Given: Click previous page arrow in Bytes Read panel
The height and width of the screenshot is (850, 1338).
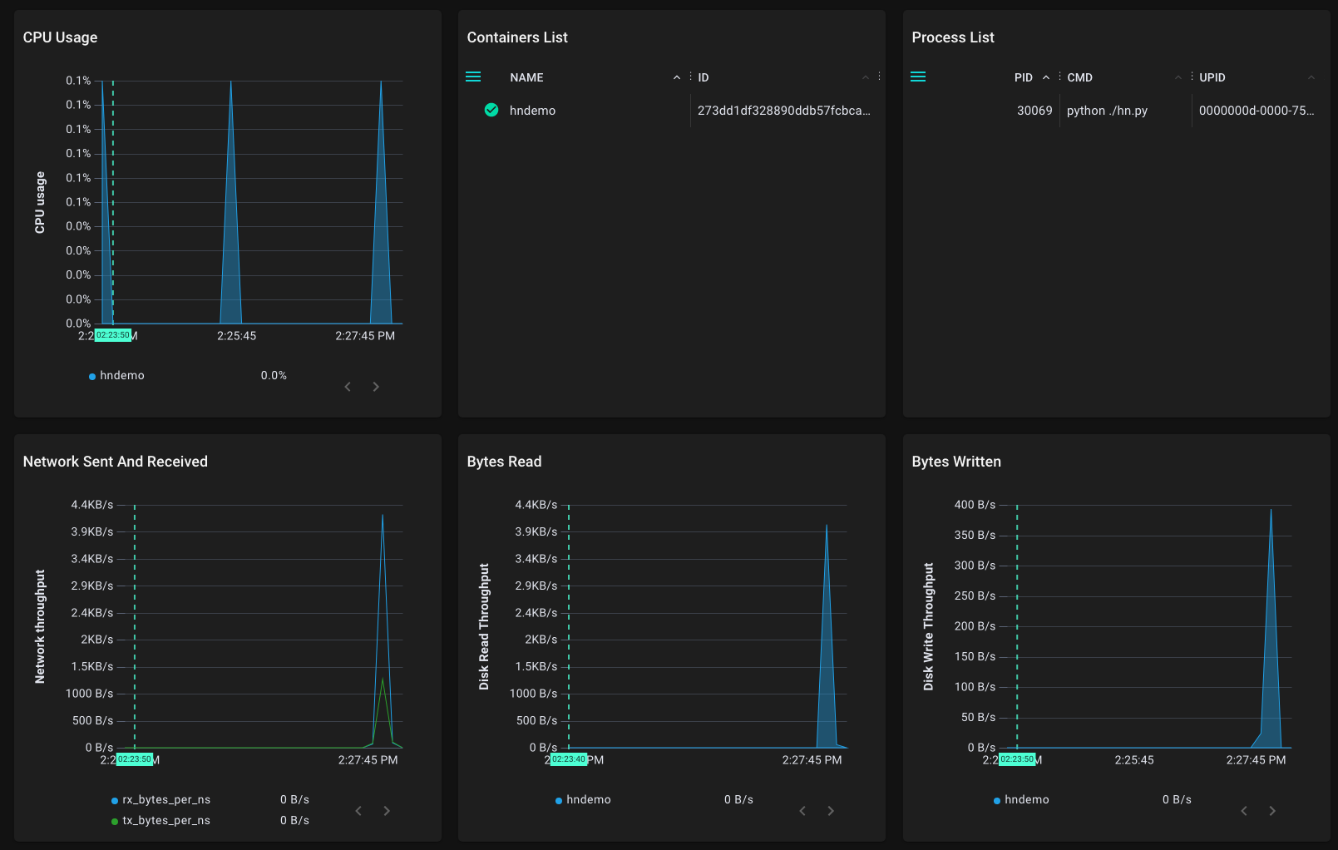Looking at the screenshot, I should [802, 810].
